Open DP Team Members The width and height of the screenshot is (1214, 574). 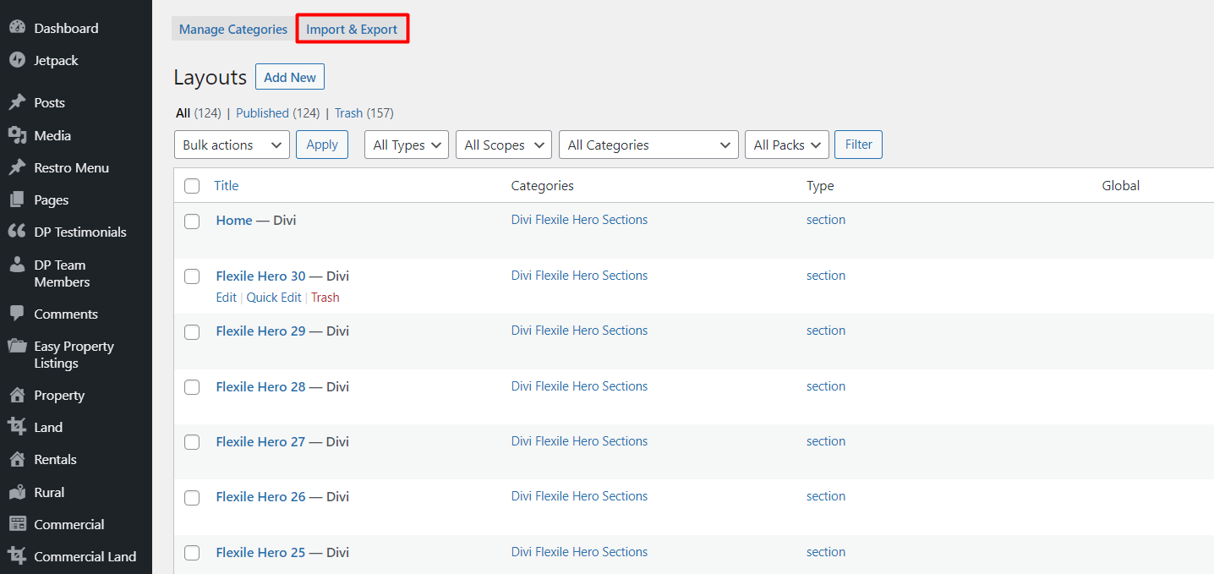71,272
